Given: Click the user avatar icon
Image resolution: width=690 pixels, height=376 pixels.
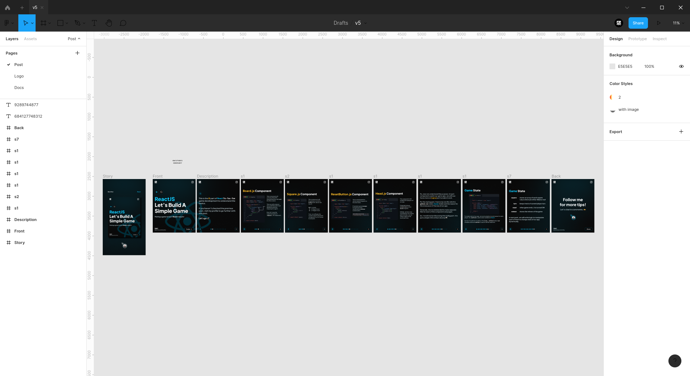Looking at the screenshot, I should click(x=619, y=23).
